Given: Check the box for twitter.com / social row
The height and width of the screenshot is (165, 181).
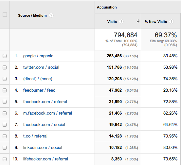Looking at the screenshot, I should (x=5, y=67).
